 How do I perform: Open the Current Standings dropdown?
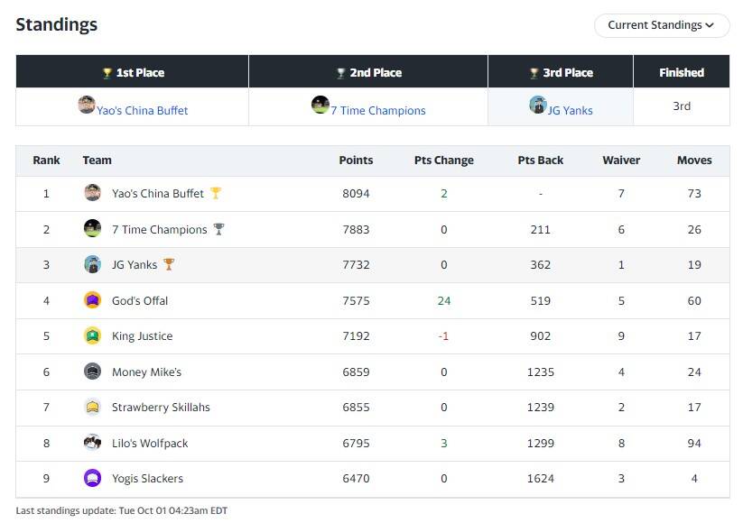click(x=662, y=25)
